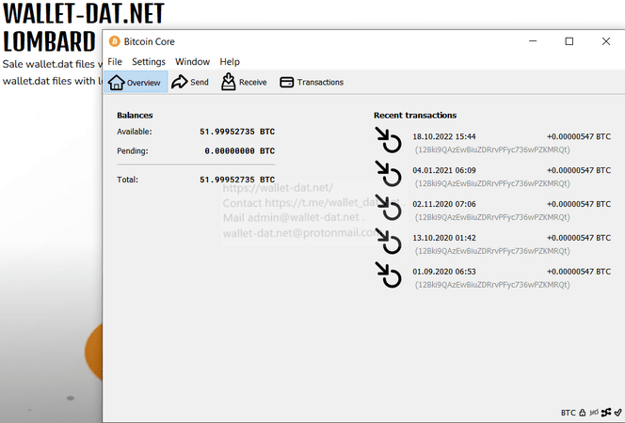
Task: Click the network connections icon
Action: pos(606,413)
